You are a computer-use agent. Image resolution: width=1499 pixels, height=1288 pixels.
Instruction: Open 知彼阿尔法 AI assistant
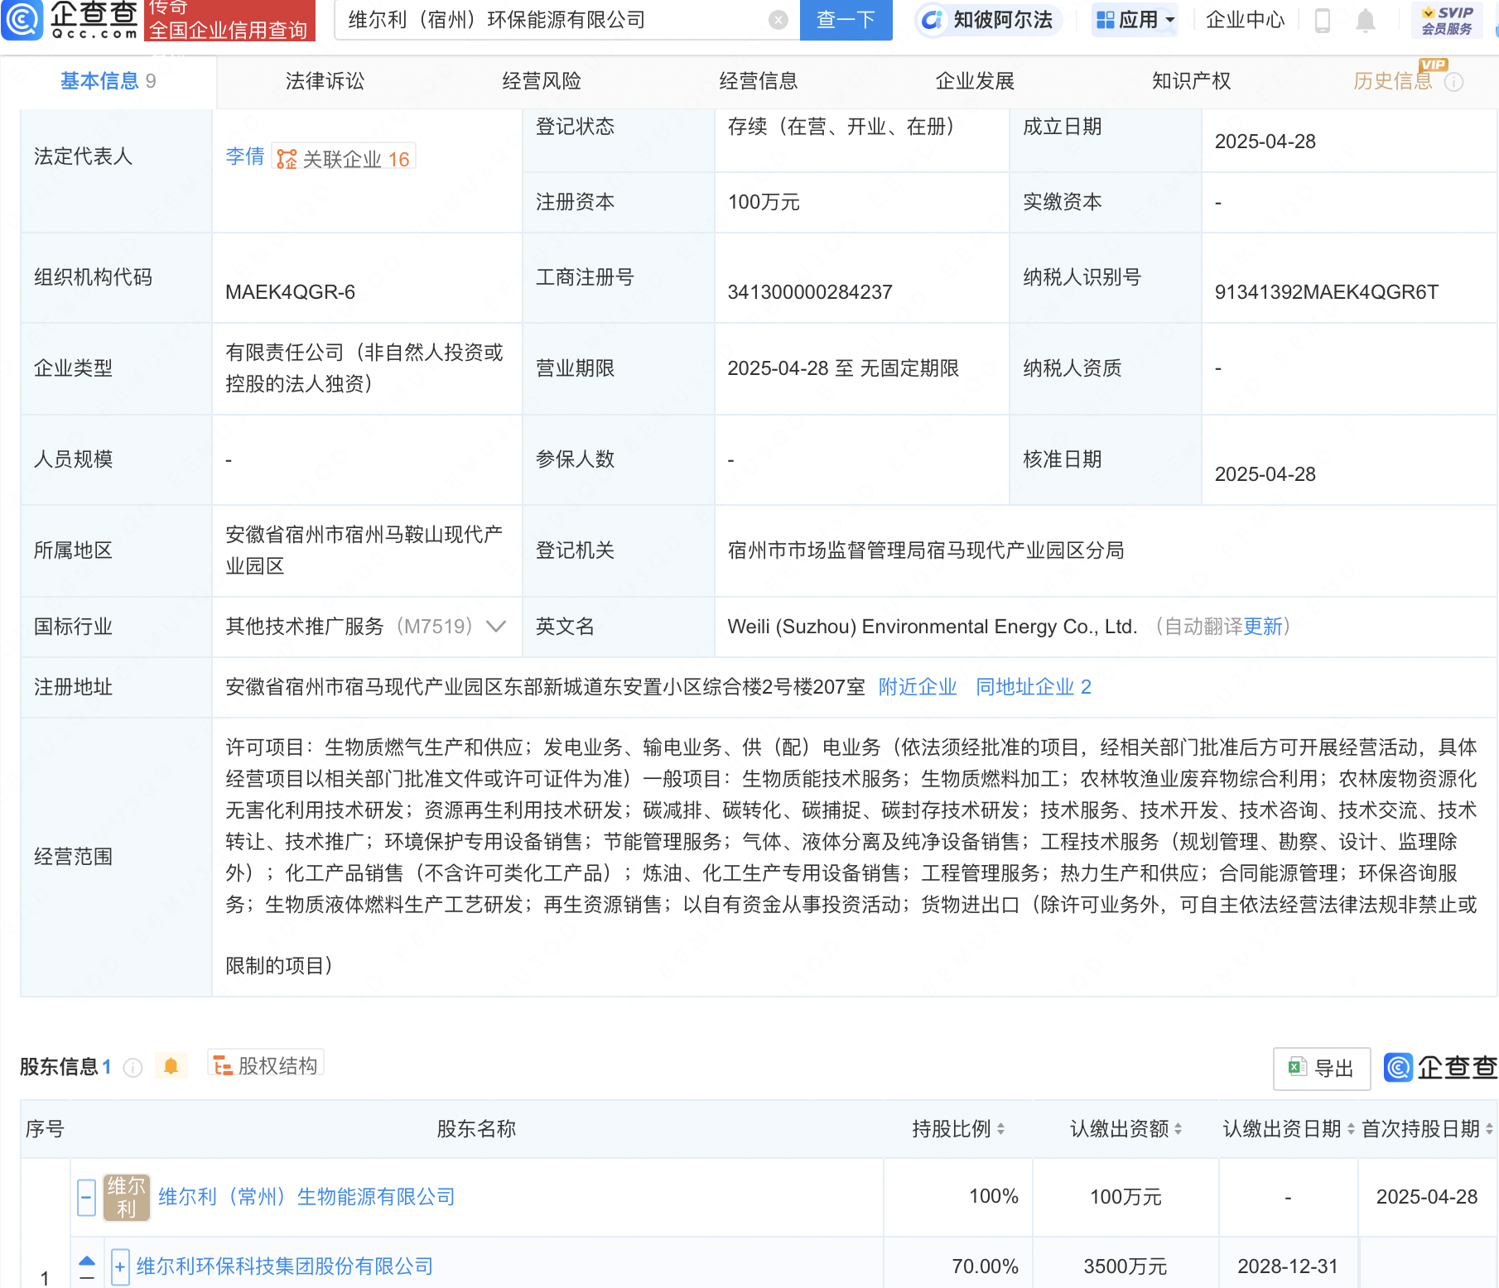coord(988,20)
